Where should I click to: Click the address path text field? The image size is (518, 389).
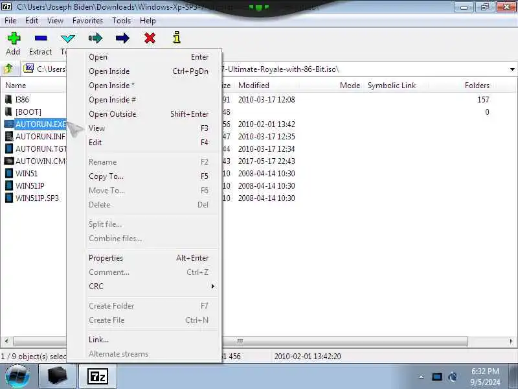click(x=264, y=69)
